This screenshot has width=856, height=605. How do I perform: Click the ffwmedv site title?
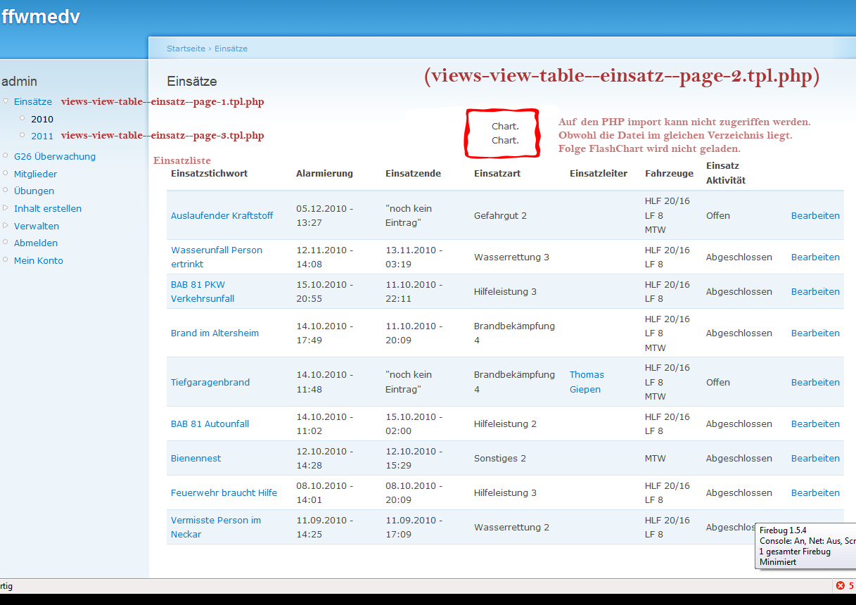[41, 17]
